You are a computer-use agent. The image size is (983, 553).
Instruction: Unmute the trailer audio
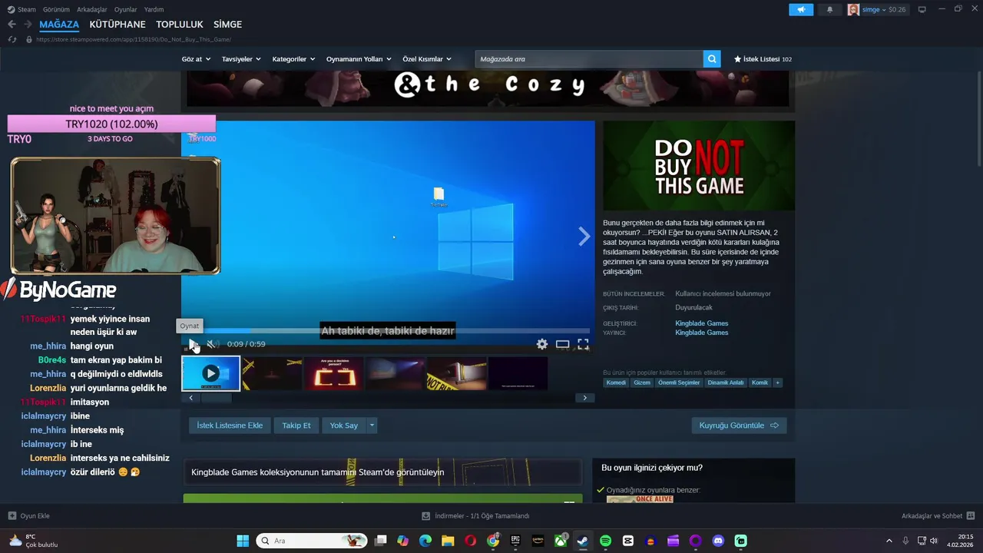point(213,344)
